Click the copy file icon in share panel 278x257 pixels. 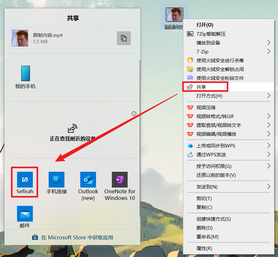point(124,38)
